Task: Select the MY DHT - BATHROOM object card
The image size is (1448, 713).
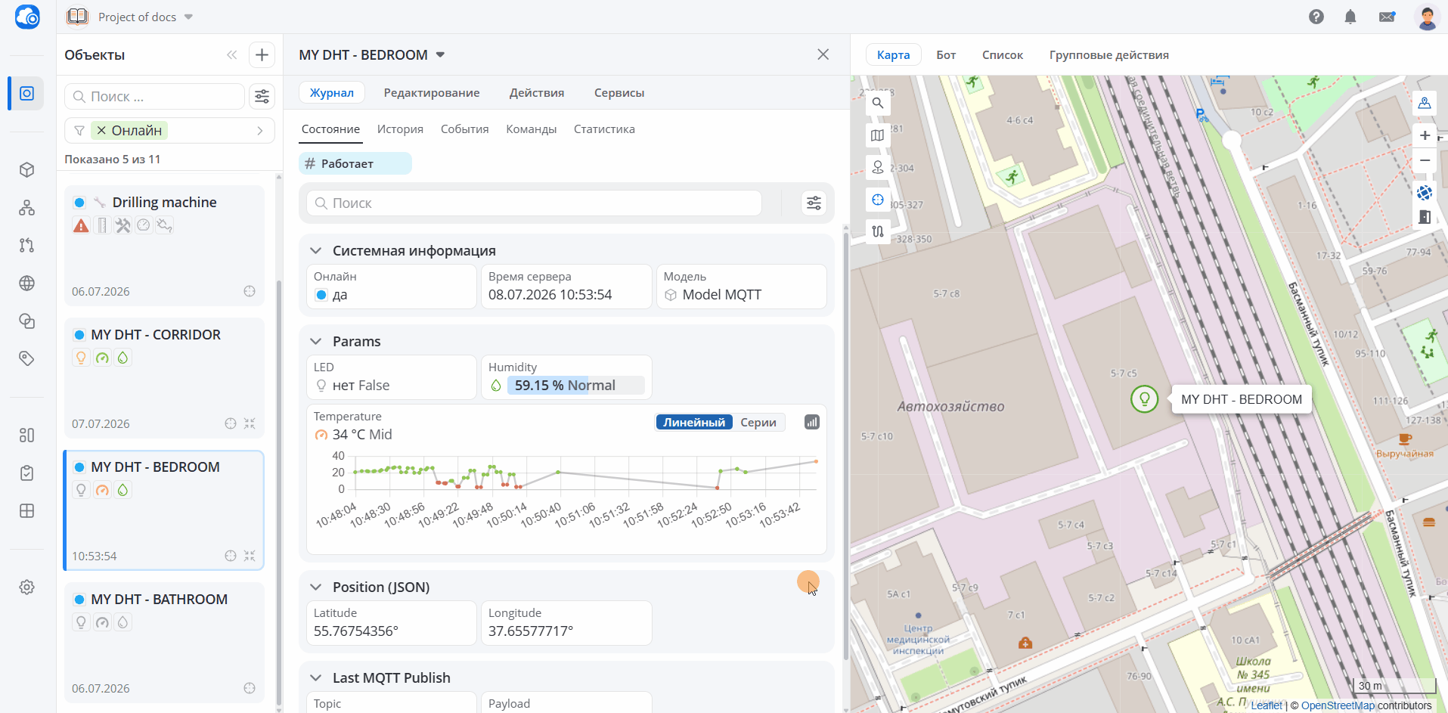Action: point(164,643)
